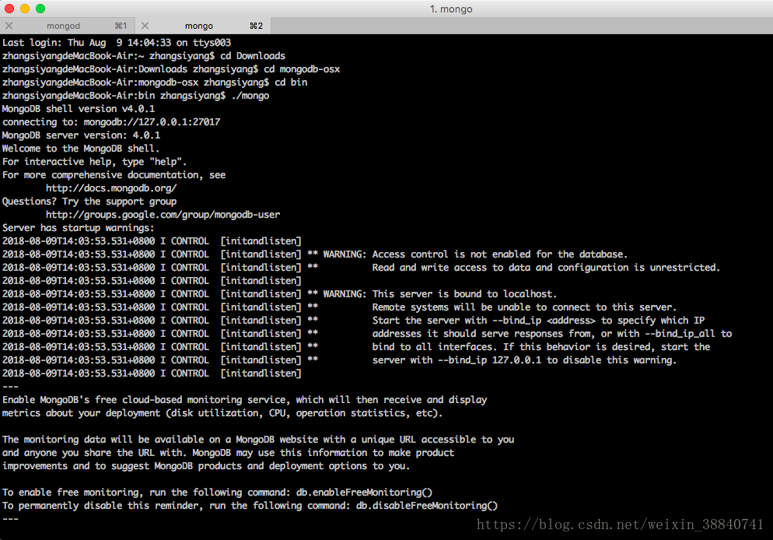This screenshot has height=540, width=773.
Task: Click 'The monitoring data will be available' line
Action: click(x=258, y=440)
